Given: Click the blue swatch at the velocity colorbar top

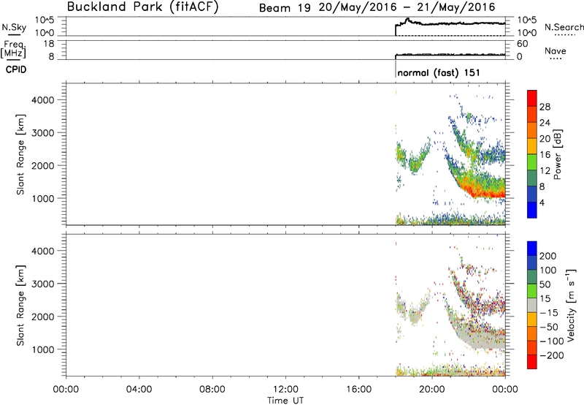Looking at the screenshot, I should (532, 249).
